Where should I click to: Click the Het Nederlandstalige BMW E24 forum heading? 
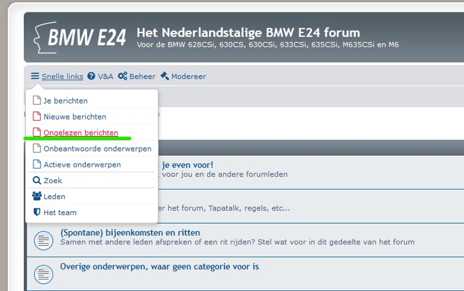coord(248,32)
